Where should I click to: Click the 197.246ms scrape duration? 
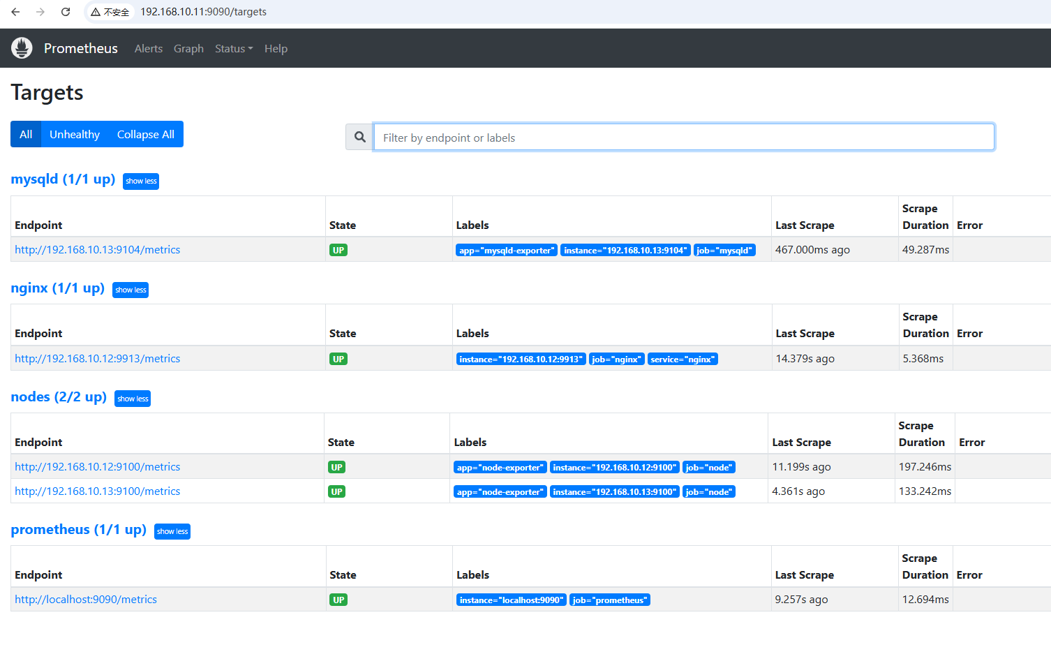pyautogui.click(x=925, y=467)
